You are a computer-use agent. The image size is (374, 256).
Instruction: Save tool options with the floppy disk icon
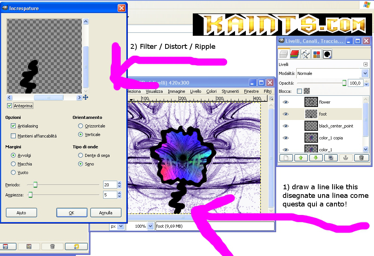click(6, 246)
